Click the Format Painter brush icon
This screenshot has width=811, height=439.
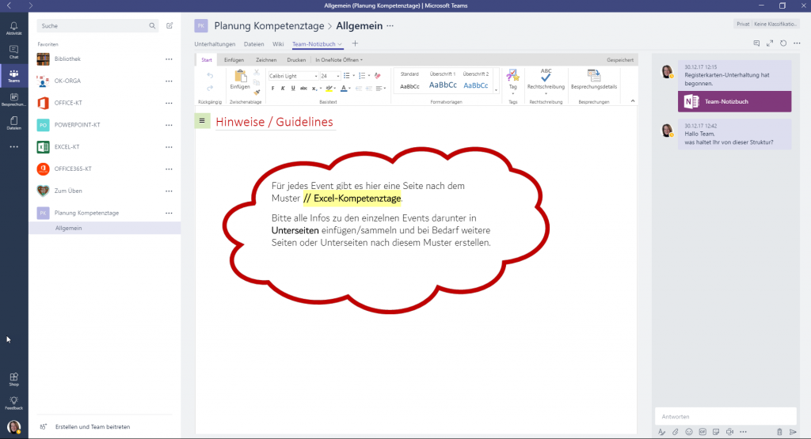pyautogui.click(x=257, y=92)
